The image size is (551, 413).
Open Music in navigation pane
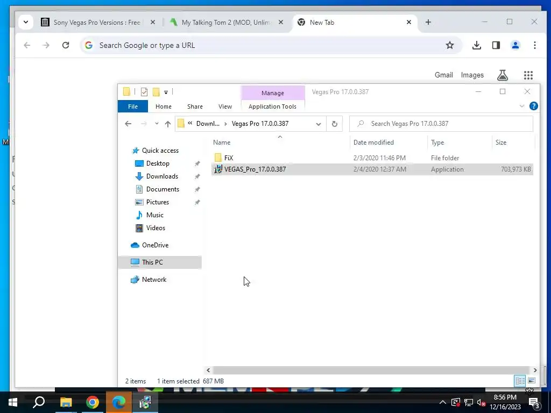(154, 215)
